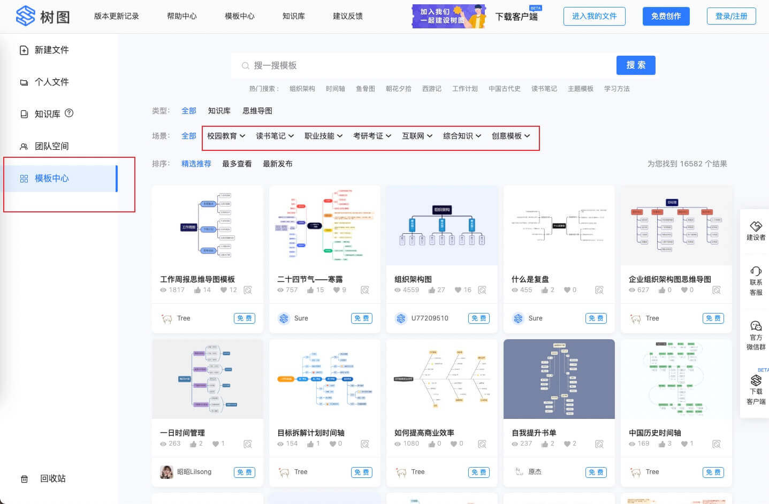Viewport: 769px width, 504px height.
Task: Open 帮助中心 from the top menu
Action: point(181,16)
